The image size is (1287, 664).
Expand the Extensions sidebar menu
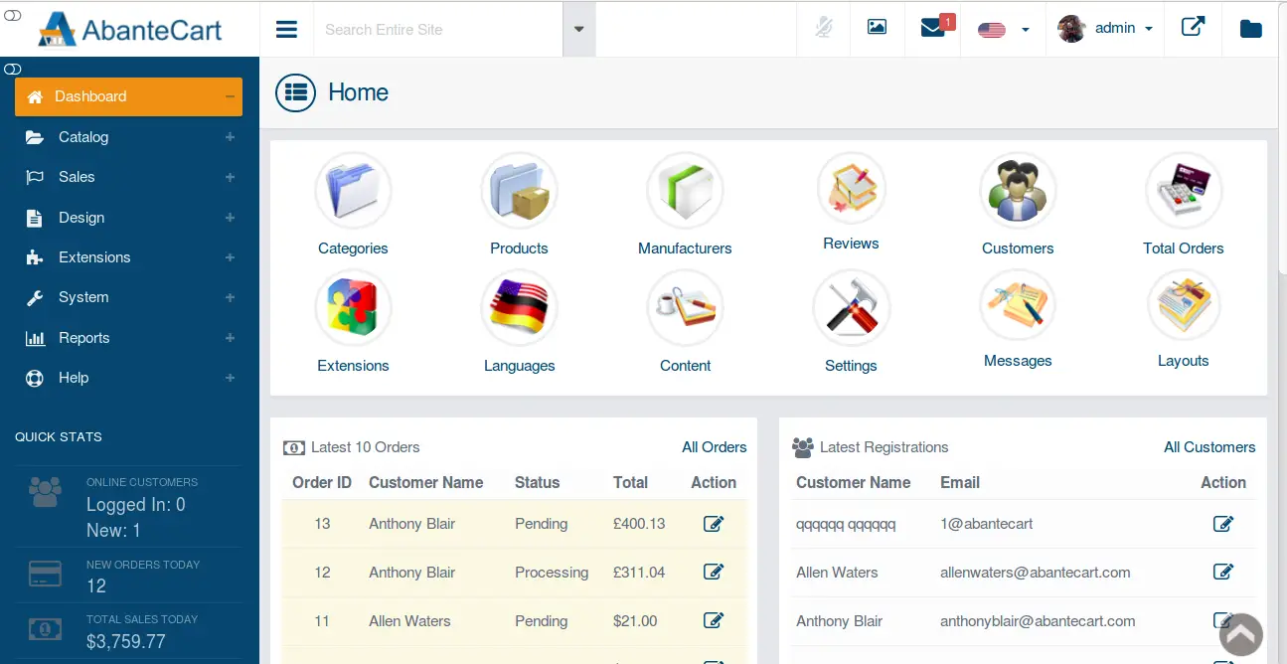(129, 257)
